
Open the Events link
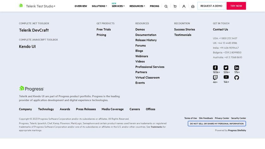(x=140, y=83)
